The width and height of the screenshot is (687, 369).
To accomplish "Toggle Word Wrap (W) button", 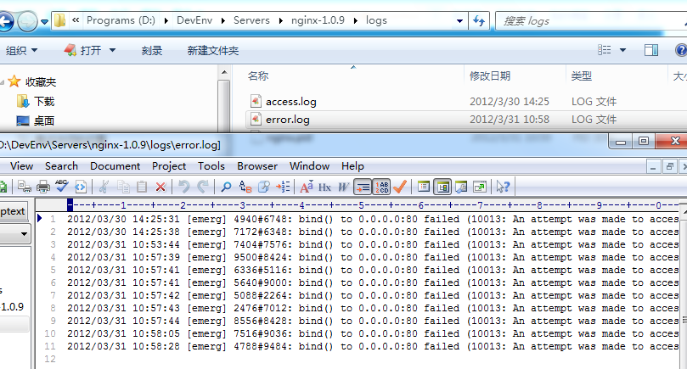I will coord(343,187).
